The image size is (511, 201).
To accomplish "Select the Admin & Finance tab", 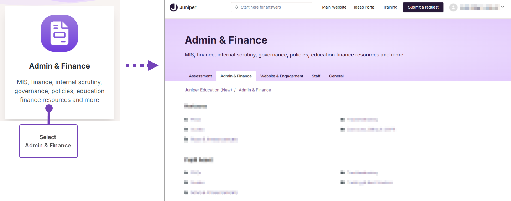I will (x=236, y=76).
